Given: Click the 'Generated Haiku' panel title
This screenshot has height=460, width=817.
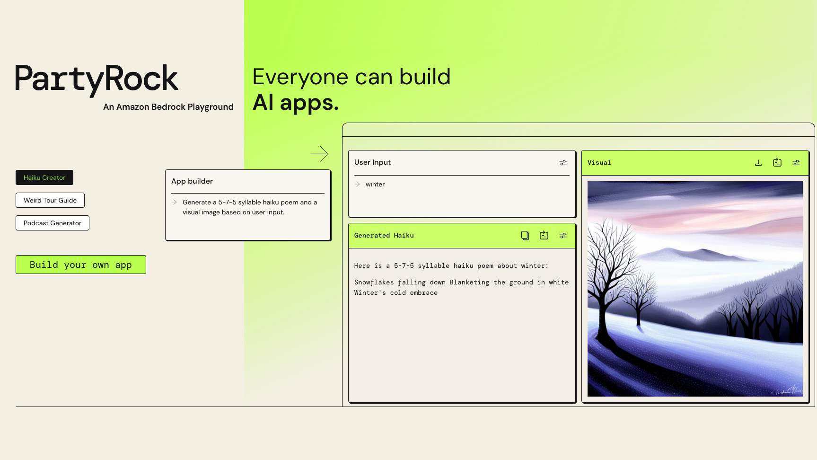Looking at the screenshot, I should (384, 235).
